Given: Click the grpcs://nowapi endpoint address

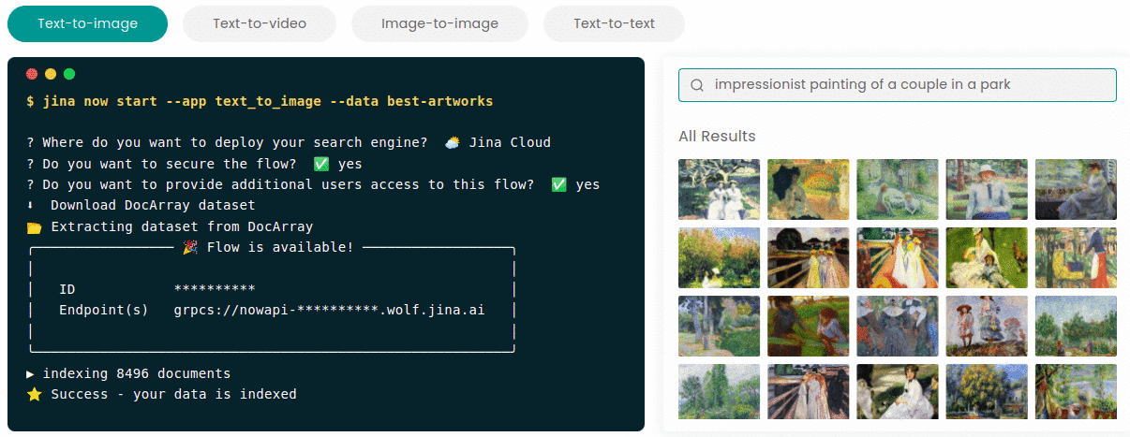Looking at the screenshot, I should click(329, 310).
